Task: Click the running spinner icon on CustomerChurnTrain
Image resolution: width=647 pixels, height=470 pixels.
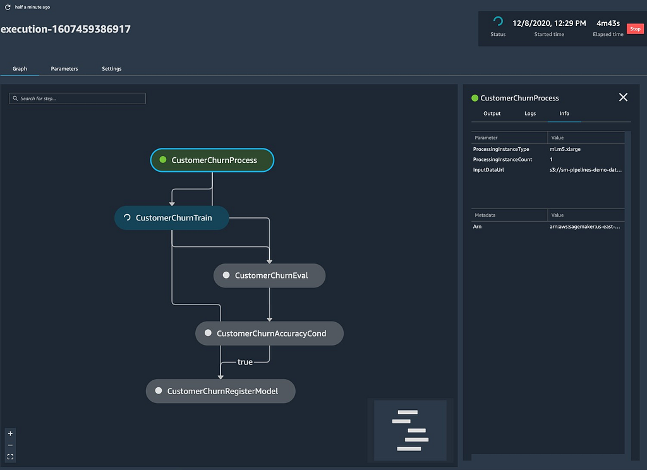Action: coord(127,217)
